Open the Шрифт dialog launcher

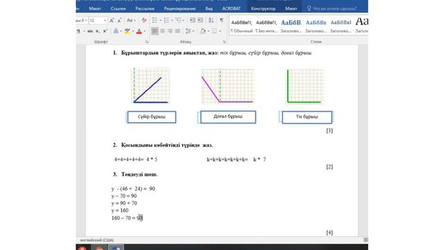tap(146, 42)
